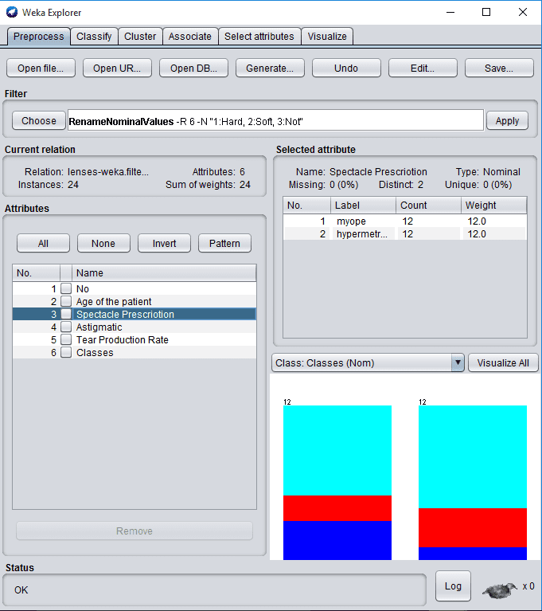Choose a different filter
Image resolution: width=542 pixels, height=611 pixels.
(x=38, y=121)
